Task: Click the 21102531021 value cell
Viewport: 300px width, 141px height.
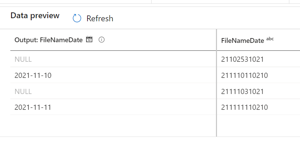Action: 258,59
